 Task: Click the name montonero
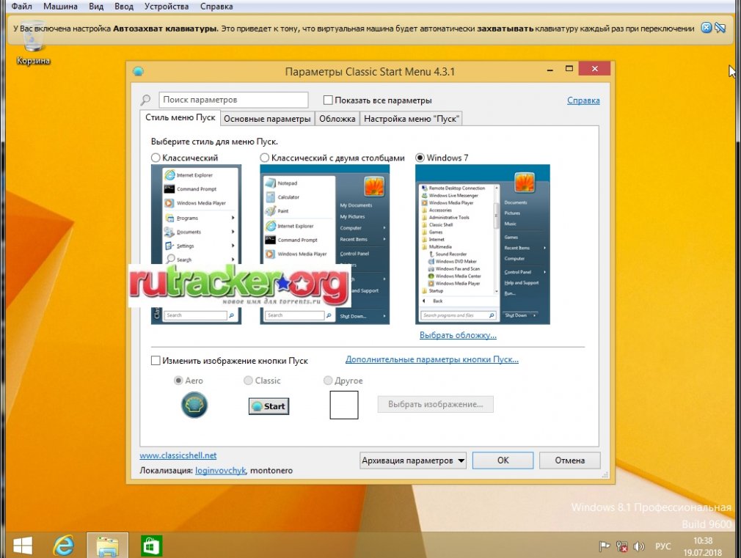tap(271, 471)
